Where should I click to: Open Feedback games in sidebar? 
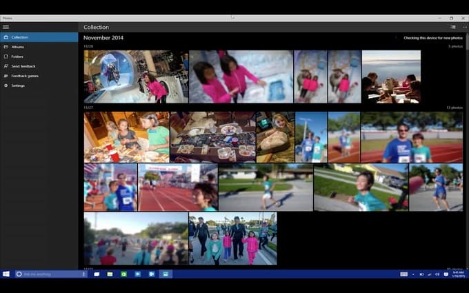click(39, 76)
